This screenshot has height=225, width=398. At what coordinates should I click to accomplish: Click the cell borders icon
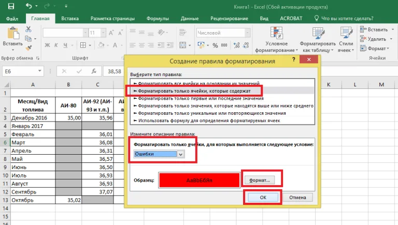83,45
